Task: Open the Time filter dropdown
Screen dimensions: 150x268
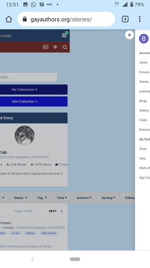Action: (62, 198)
